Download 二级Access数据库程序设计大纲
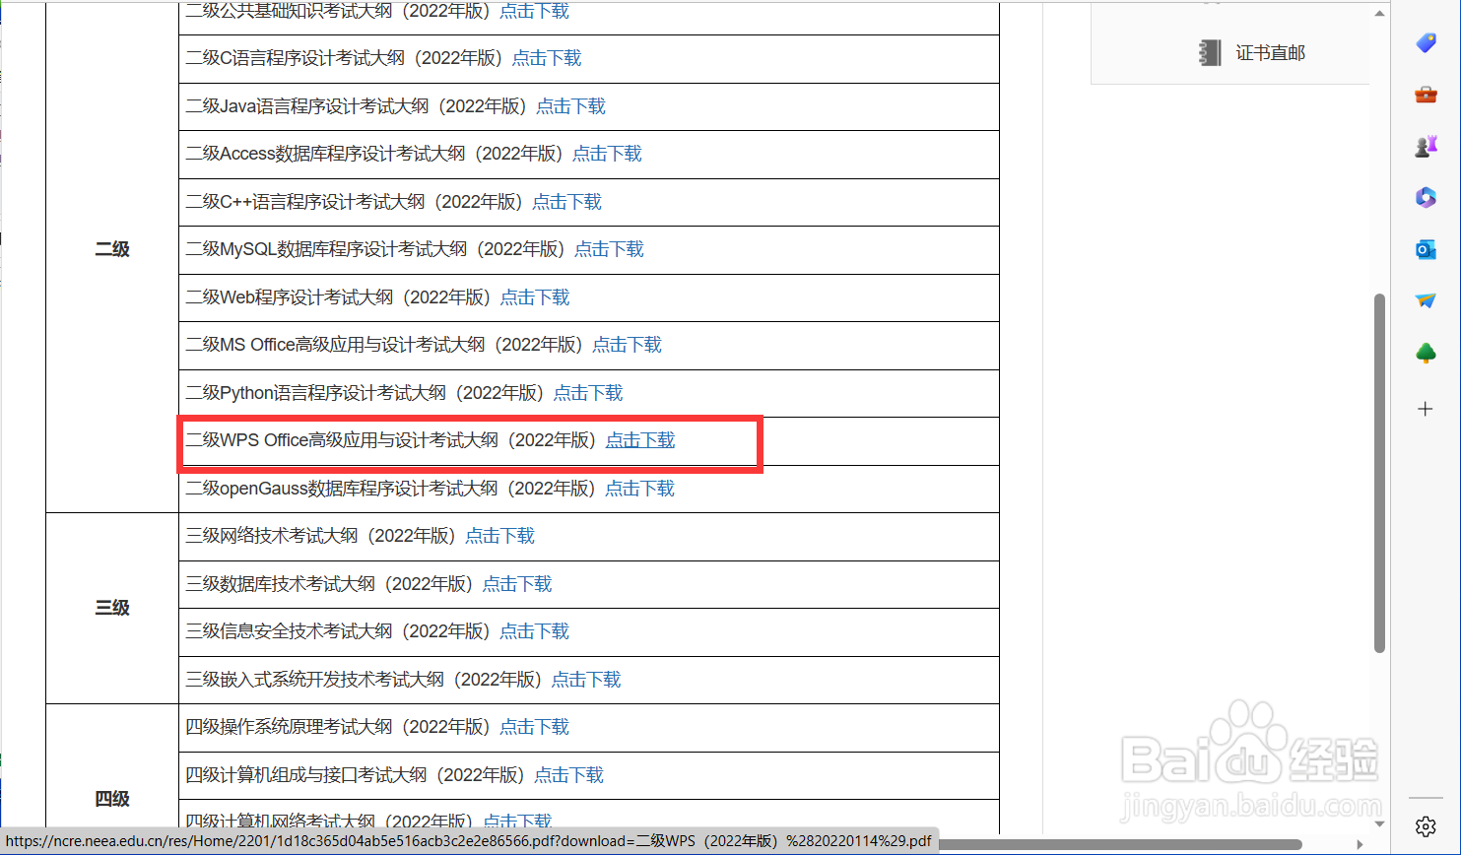1461x855 pixels. (x=607, y=154)
